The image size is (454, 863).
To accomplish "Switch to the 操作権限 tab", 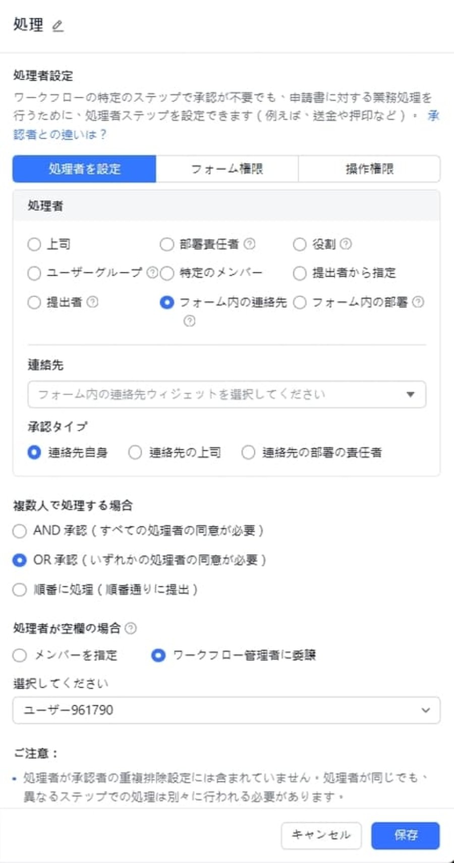I will point(369,169).
